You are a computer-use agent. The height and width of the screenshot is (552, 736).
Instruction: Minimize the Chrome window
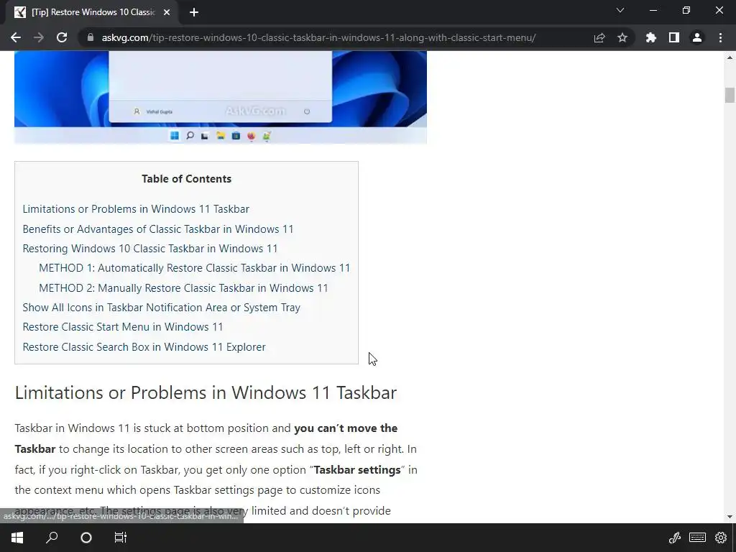click(653, 10)
